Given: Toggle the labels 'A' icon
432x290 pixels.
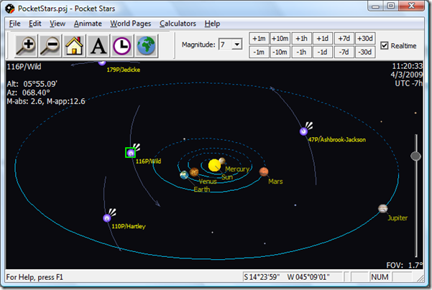Looking at the screenshot, I should pyautogui.click(x=98, y=45).
